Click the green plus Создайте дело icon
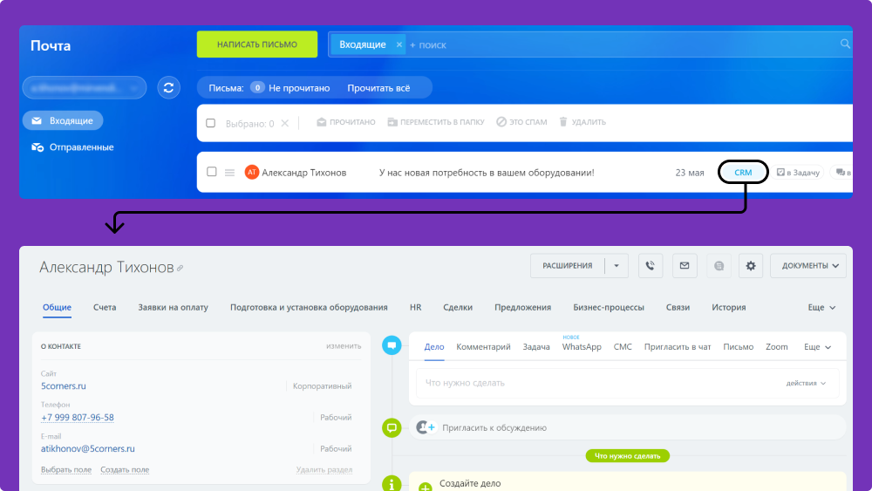This screenshot has height=491, width=872. click(426, 487)
